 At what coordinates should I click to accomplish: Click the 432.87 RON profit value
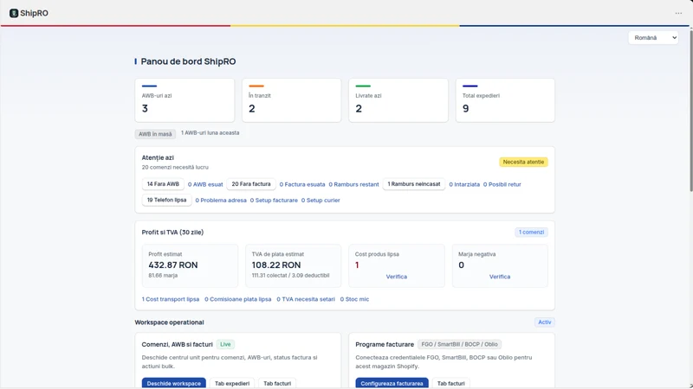[x=173, y=265]
